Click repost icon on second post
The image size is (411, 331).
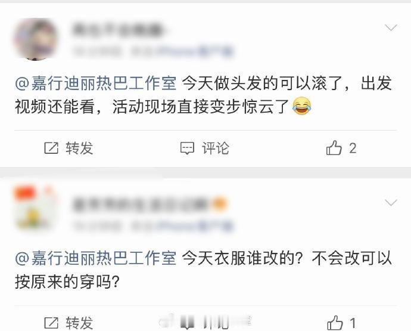[x=51, y=323]
